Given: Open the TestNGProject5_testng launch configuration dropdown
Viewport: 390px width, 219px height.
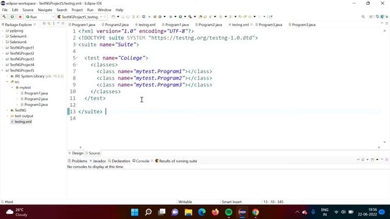Looking at the screenshot, I should coord(101,16).
